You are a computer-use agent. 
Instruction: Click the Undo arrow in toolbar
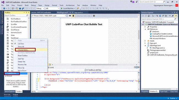coord(27,8)
